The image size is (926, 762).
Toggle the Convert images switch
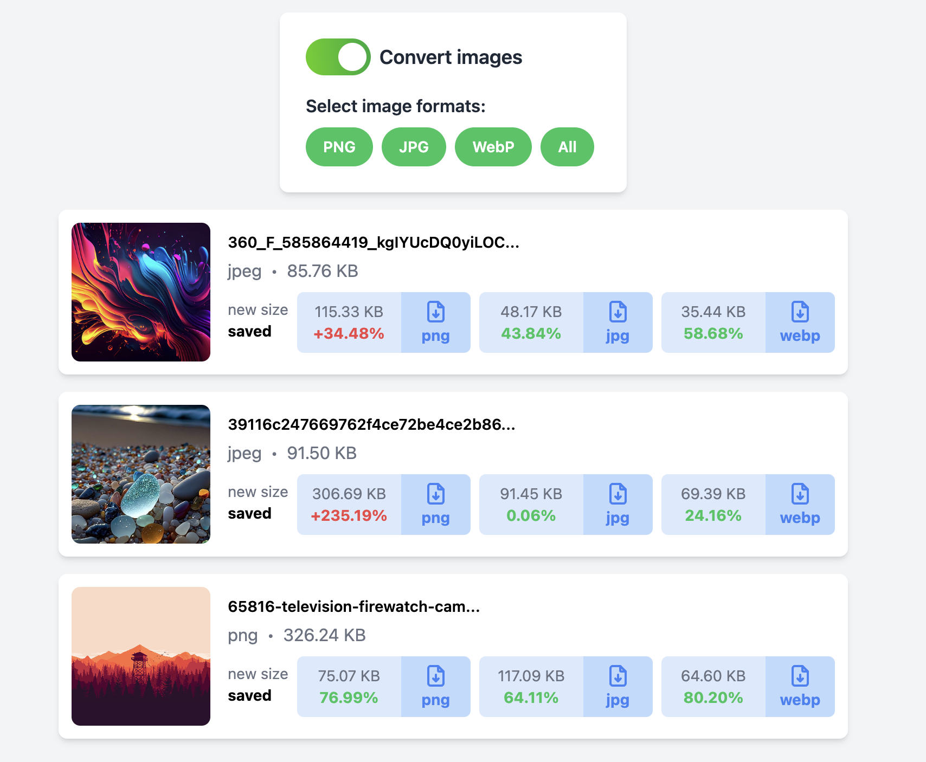[338, 57]
